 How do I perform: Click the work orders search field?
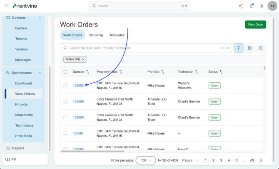tap(142, 48)
